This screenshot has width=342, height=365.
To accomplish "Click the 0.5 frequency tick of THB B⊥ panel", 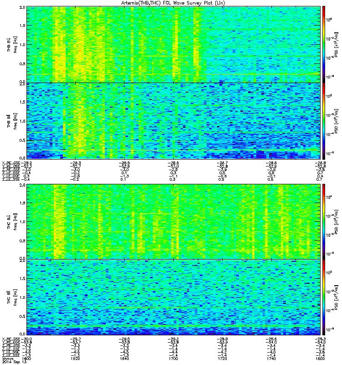I will coord(22,64).
